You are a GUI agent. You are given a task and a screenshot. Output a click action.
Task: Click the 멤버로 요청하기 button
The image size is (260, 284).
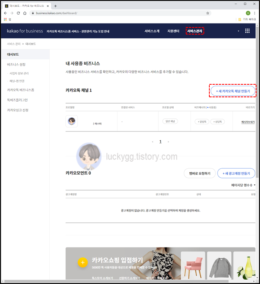click(x=200, y=173)
